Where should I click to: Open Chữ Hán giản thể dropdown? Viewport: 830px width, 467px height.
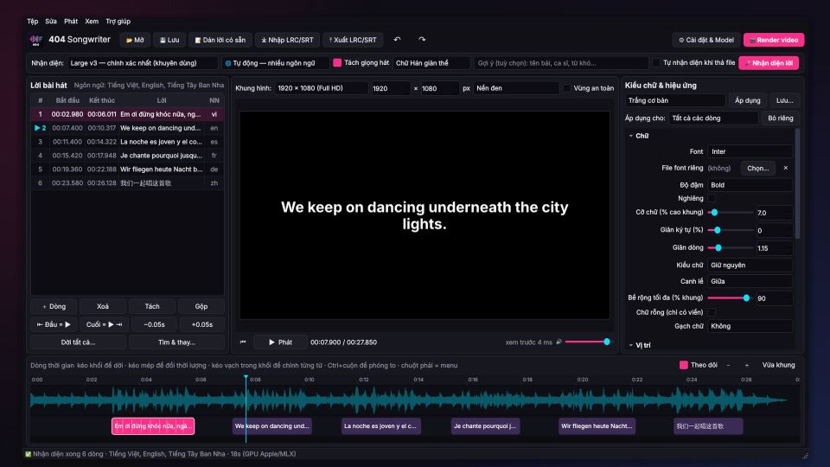pos(431,63)
